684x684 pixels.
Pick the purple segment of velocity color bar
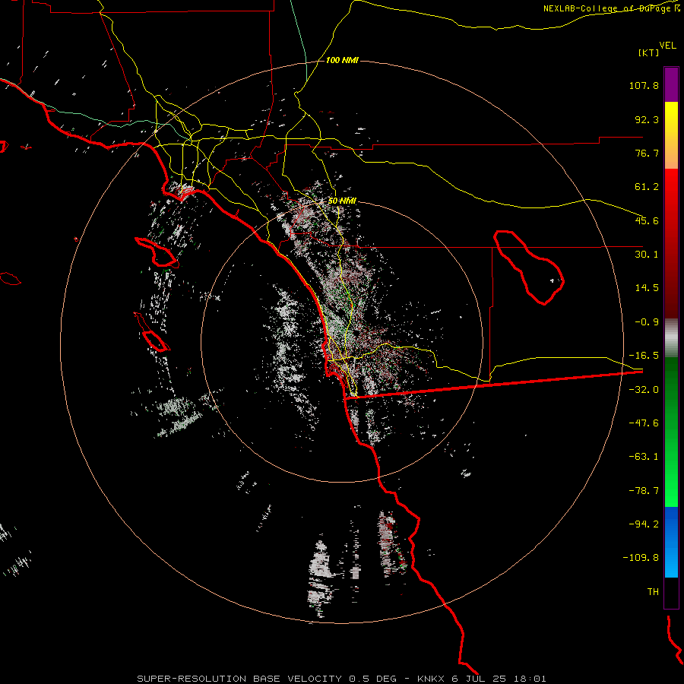pos(671,84)
